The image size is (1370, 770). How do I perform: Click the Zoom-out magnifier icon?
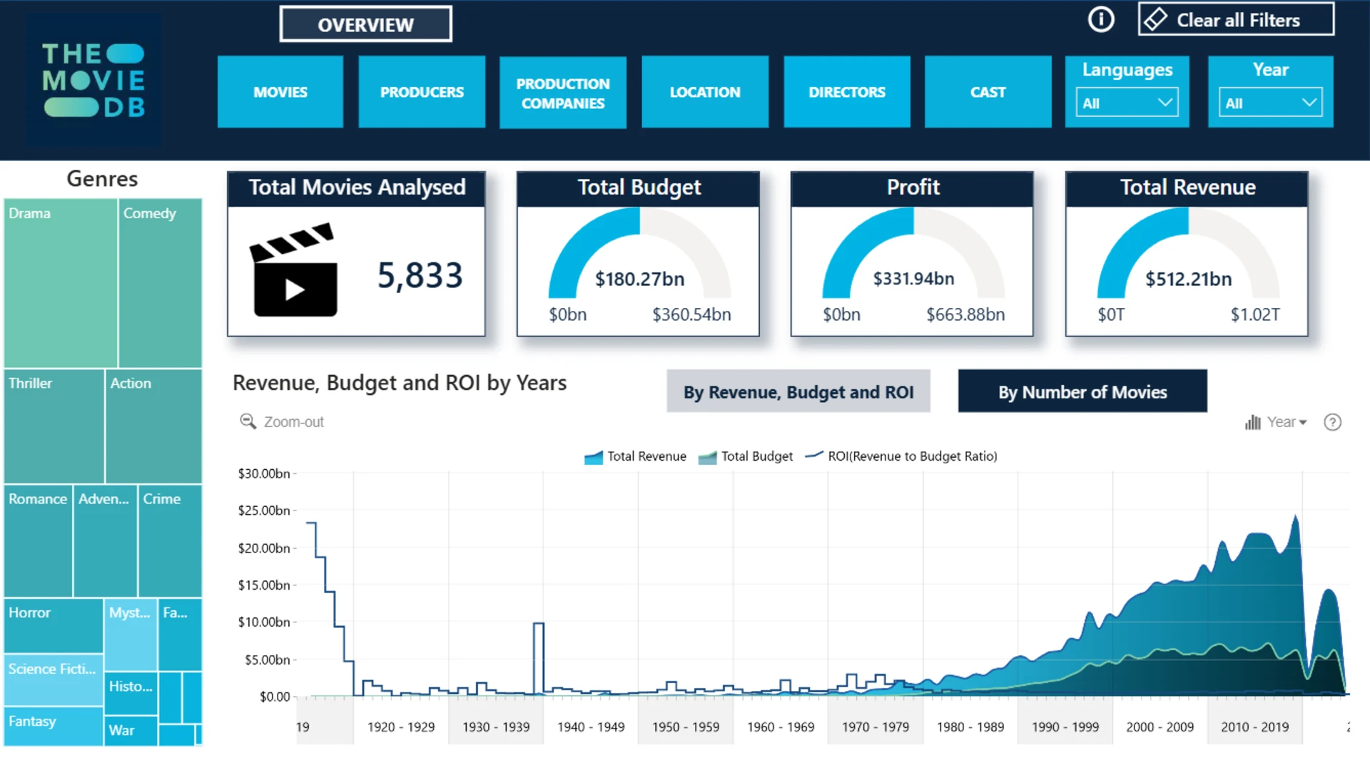click(x=248, y=421)
